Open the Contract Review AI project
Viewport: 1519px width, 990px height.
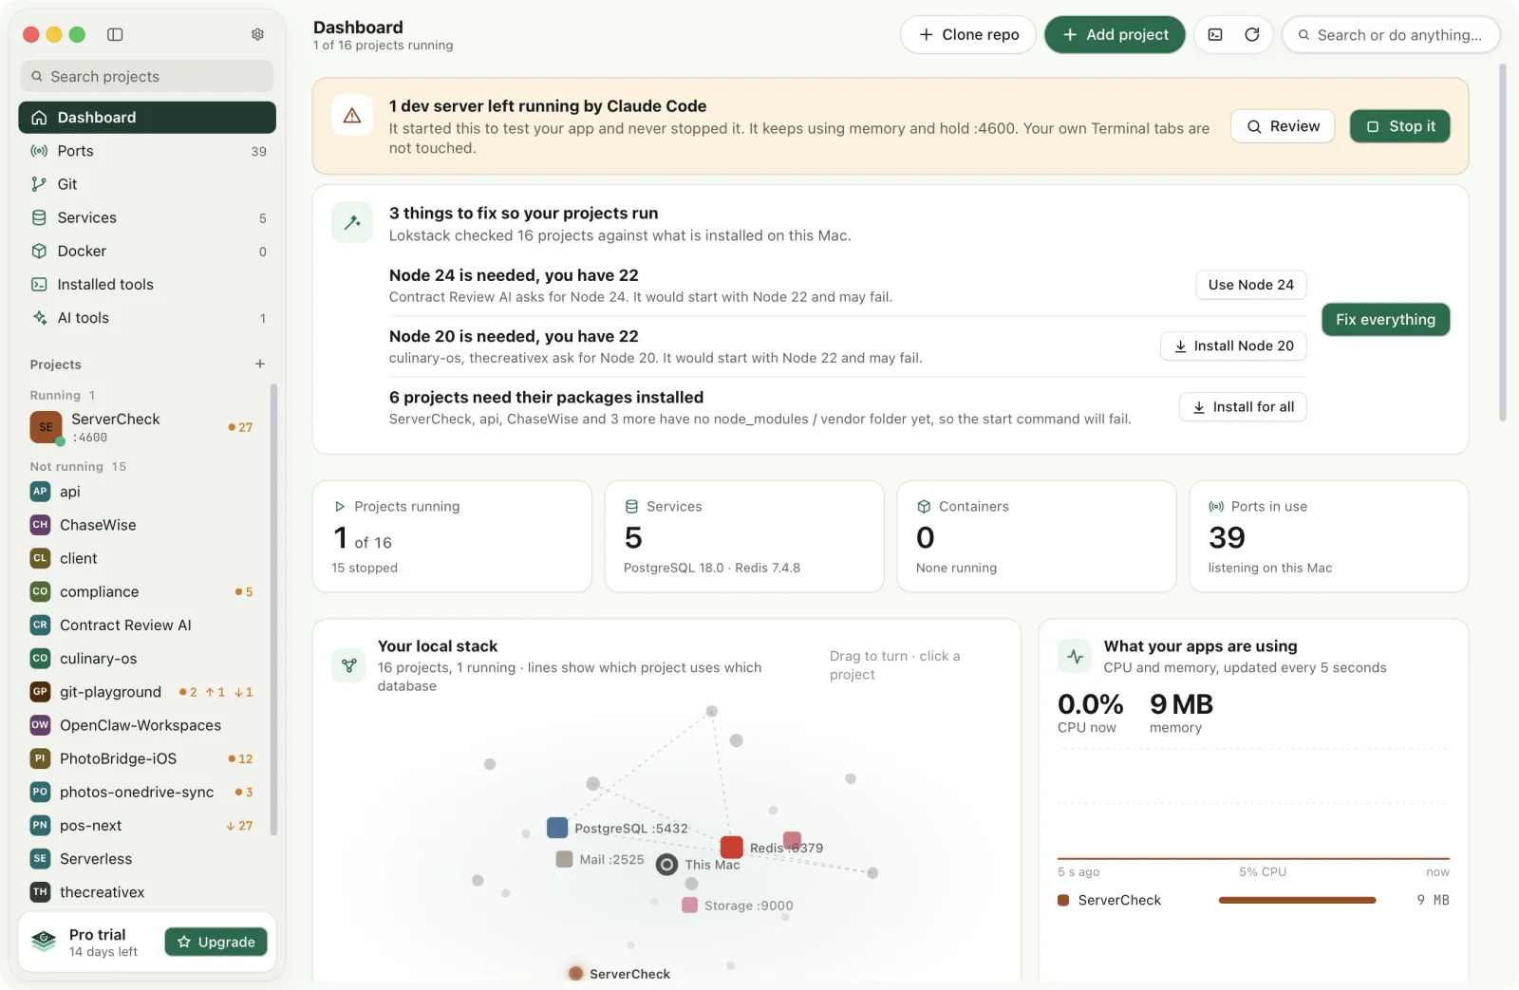point(144,625)
